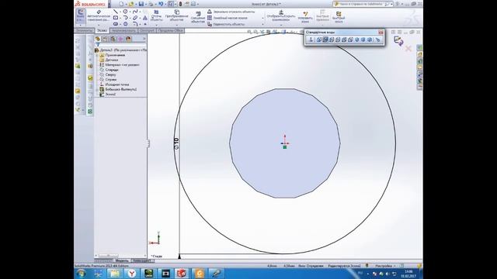
Task: Open dropdown arrow next to Circle tool
Action: (x=130, y=12)
